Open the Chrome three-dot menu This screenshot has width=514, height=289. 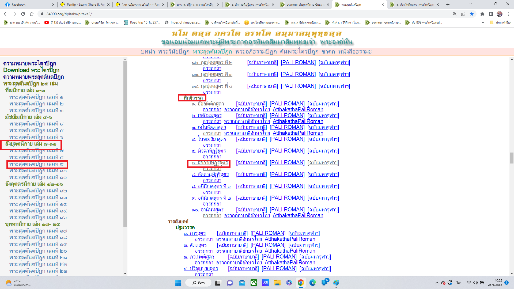(x=508, y=14)
